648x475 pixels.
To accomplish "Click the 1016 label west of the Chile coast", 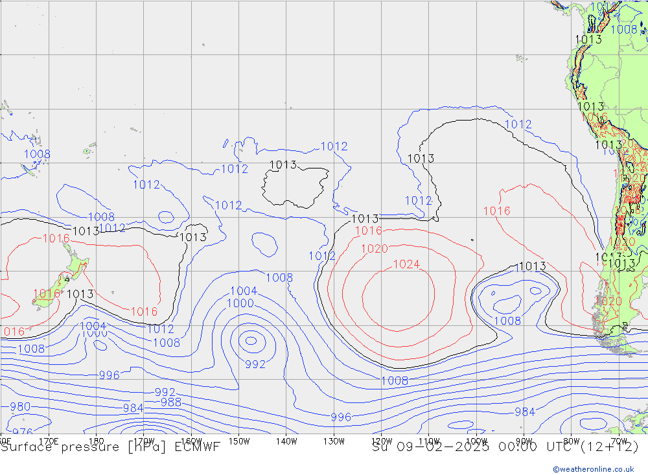I will [x=497, y=211].
